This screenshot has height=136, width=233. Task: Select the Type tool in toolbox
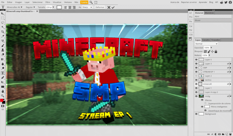(x=3, y=73)
